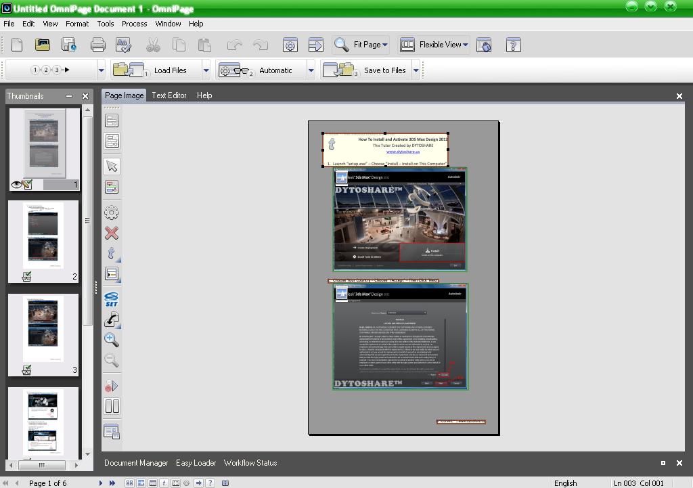Screen dimensions: 693x488
Task: Open the Help tab next to Text Editor
Action: point(204,95)
